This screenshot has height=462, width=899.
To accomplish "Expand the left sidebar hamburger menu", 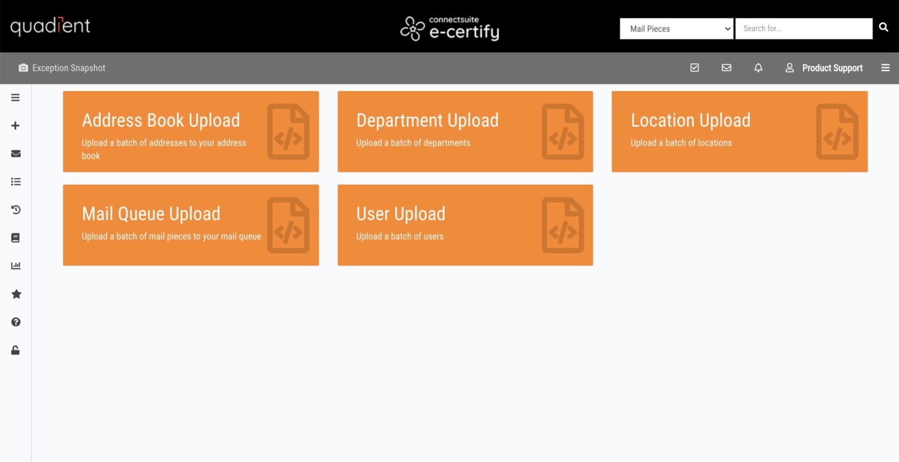I will pyautogui.click(x=15, y=98).
